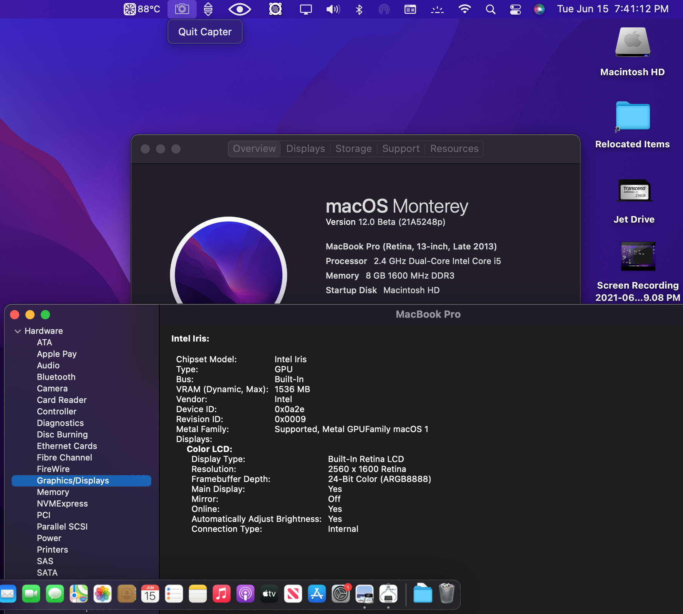The image size is (683, 614).
Task: Open Photos from the Dock
Action: pos(103,594)
